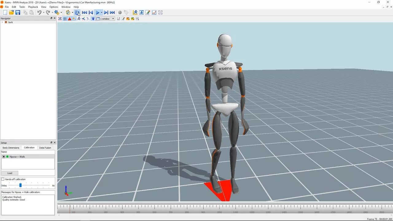Click the Paste clipboard icon
This screenshot has height=221, width=393.
32,13
